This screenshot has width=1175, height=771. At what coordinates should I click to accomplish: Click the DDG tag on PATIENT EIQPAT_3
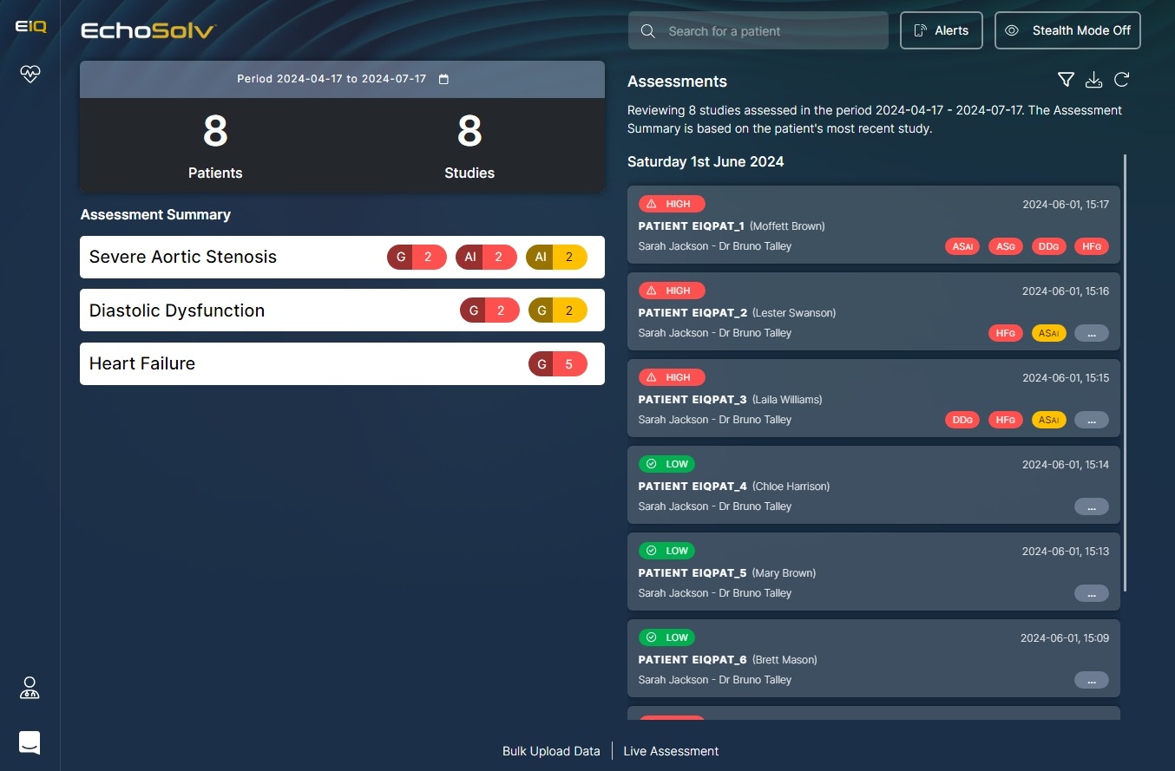tap(962, 420)
